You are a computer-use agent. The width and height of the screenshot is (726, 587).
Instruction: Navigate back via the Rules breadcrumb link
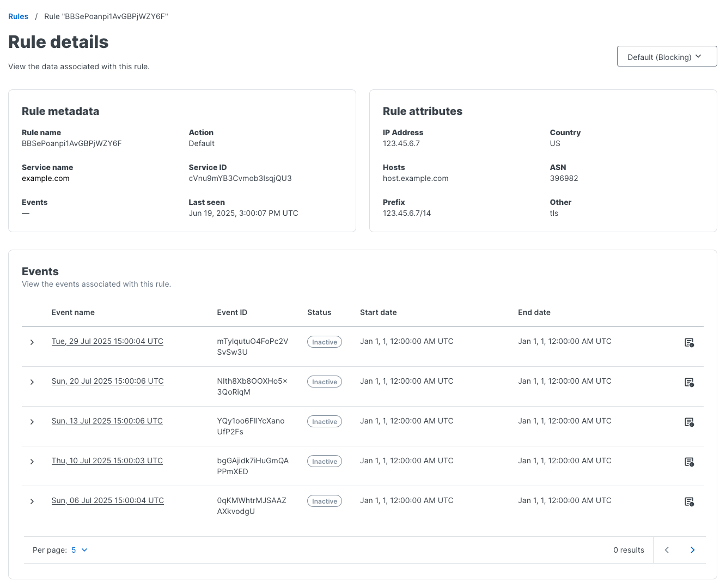coord(18,16)
